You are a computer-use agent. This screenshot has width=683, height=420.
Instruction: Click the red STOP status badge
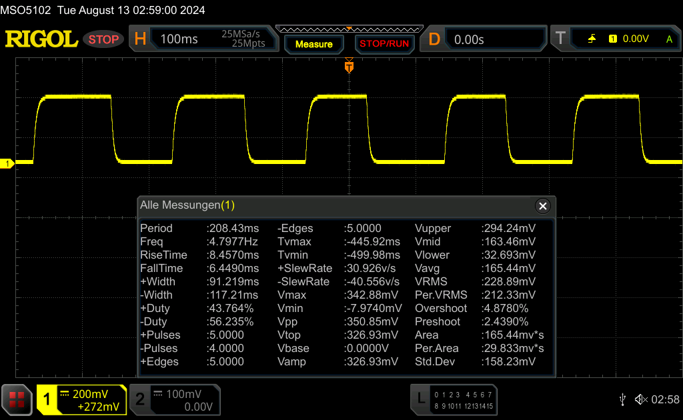point(103,39)
